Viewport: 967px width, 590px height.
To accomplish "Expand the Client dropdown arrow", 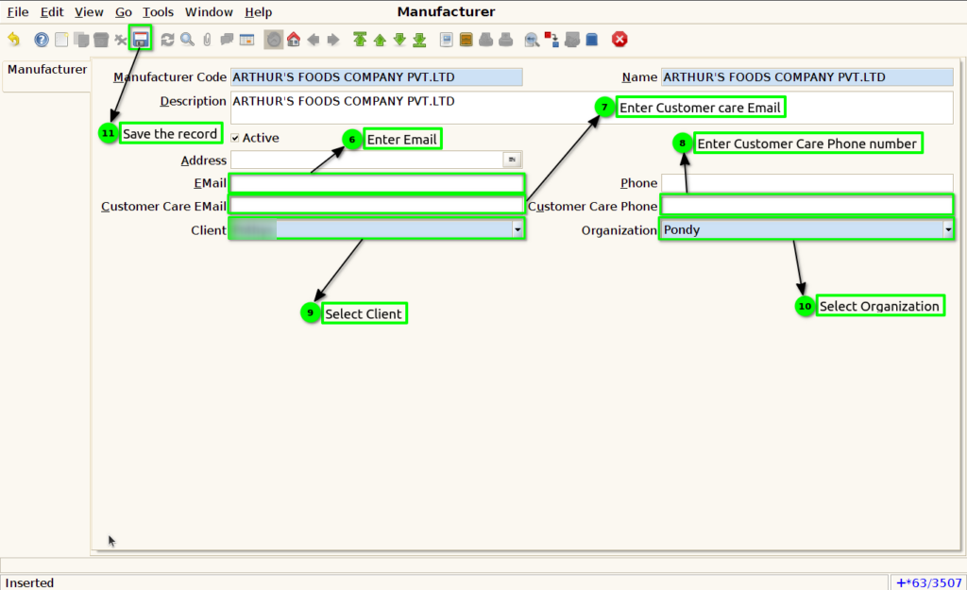I will (517, 230).
